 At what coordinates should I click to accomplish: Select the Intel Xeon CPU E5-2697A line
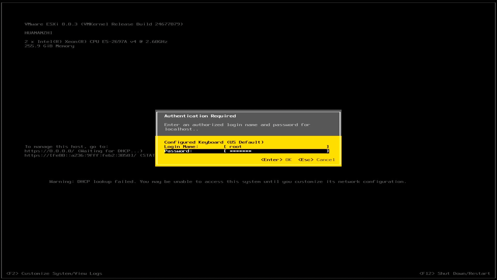[x=96, y=41]
